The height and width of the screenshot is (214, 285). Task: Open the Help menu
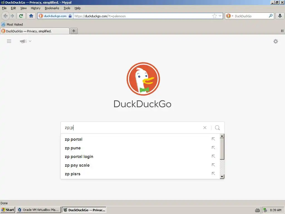pos(77,8)
